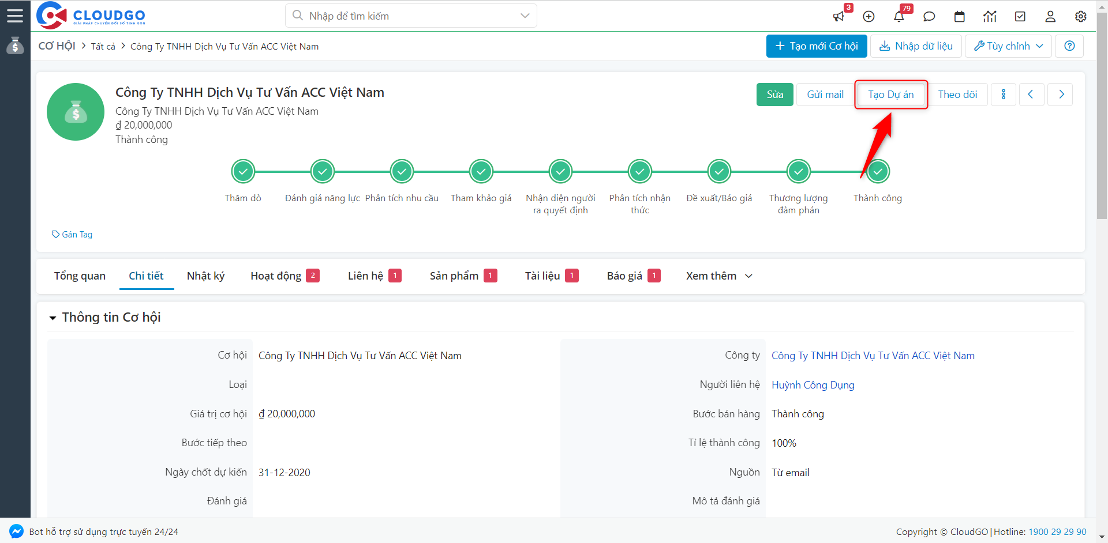This screenshot has width=1108, height=543.
Task: Select the Đề xuất/Báo giá stage circle
Action: click(719, 171)
